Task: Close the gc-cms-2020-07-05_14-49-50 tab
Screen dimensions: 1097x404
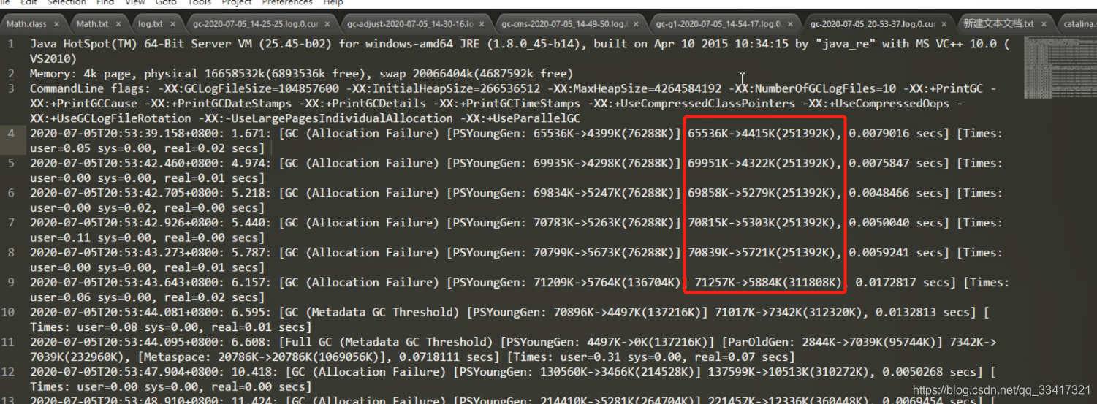Action: [x=636, y=24]
